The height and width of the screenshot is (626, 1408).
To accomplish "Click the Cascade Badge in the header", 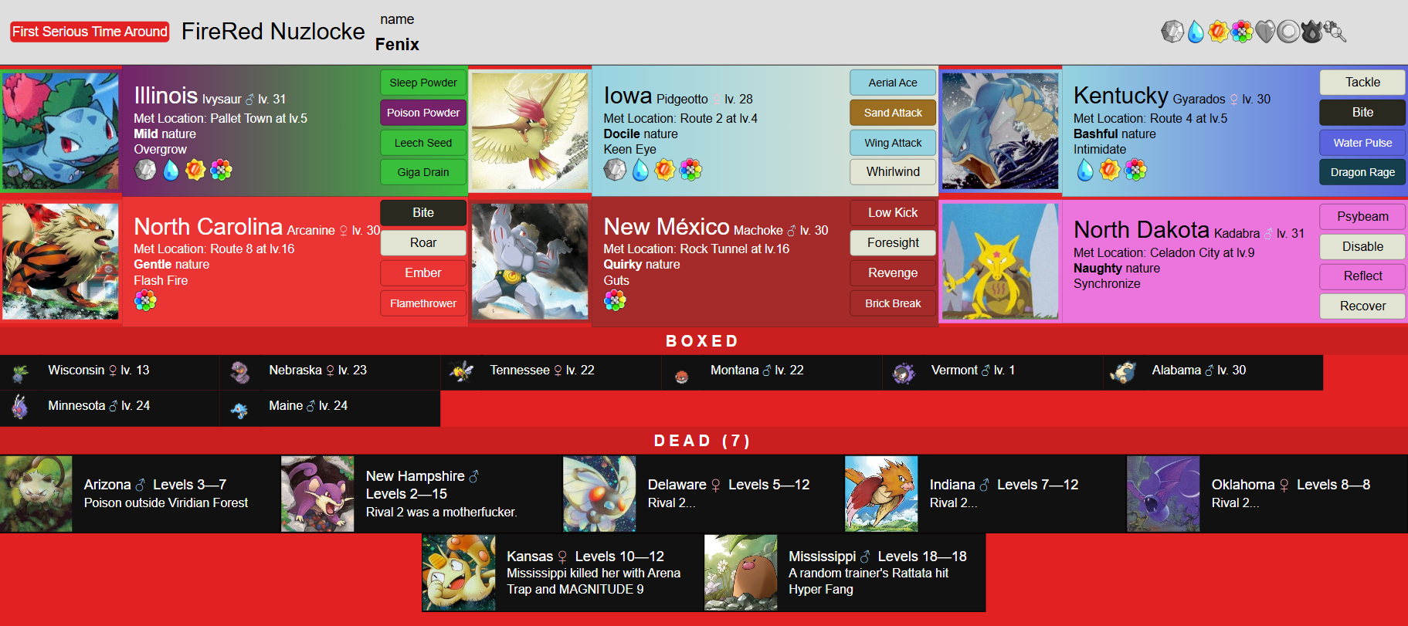I will (1196, 32).
